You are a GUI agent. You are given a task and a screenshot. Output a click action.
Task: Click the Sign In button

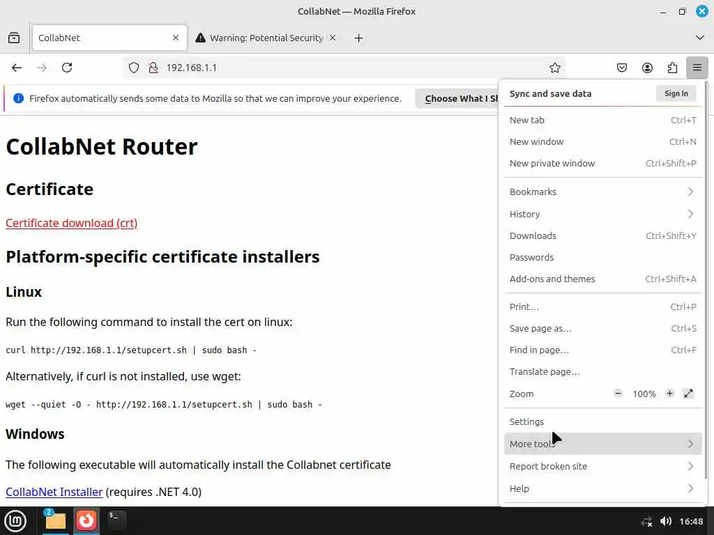coord(676,93)
